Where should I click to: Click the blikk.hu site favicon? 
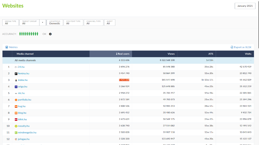16,120
